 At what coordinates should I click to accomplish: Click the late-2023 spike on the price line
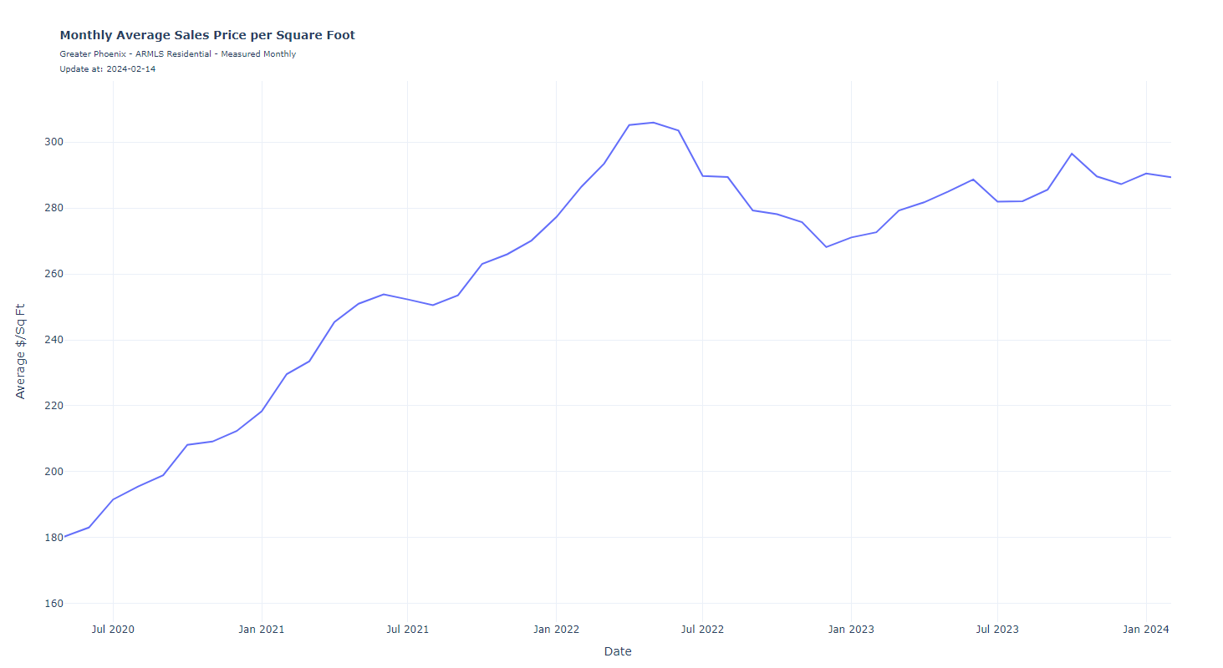pyautogui.click(x=1072, y=154)
